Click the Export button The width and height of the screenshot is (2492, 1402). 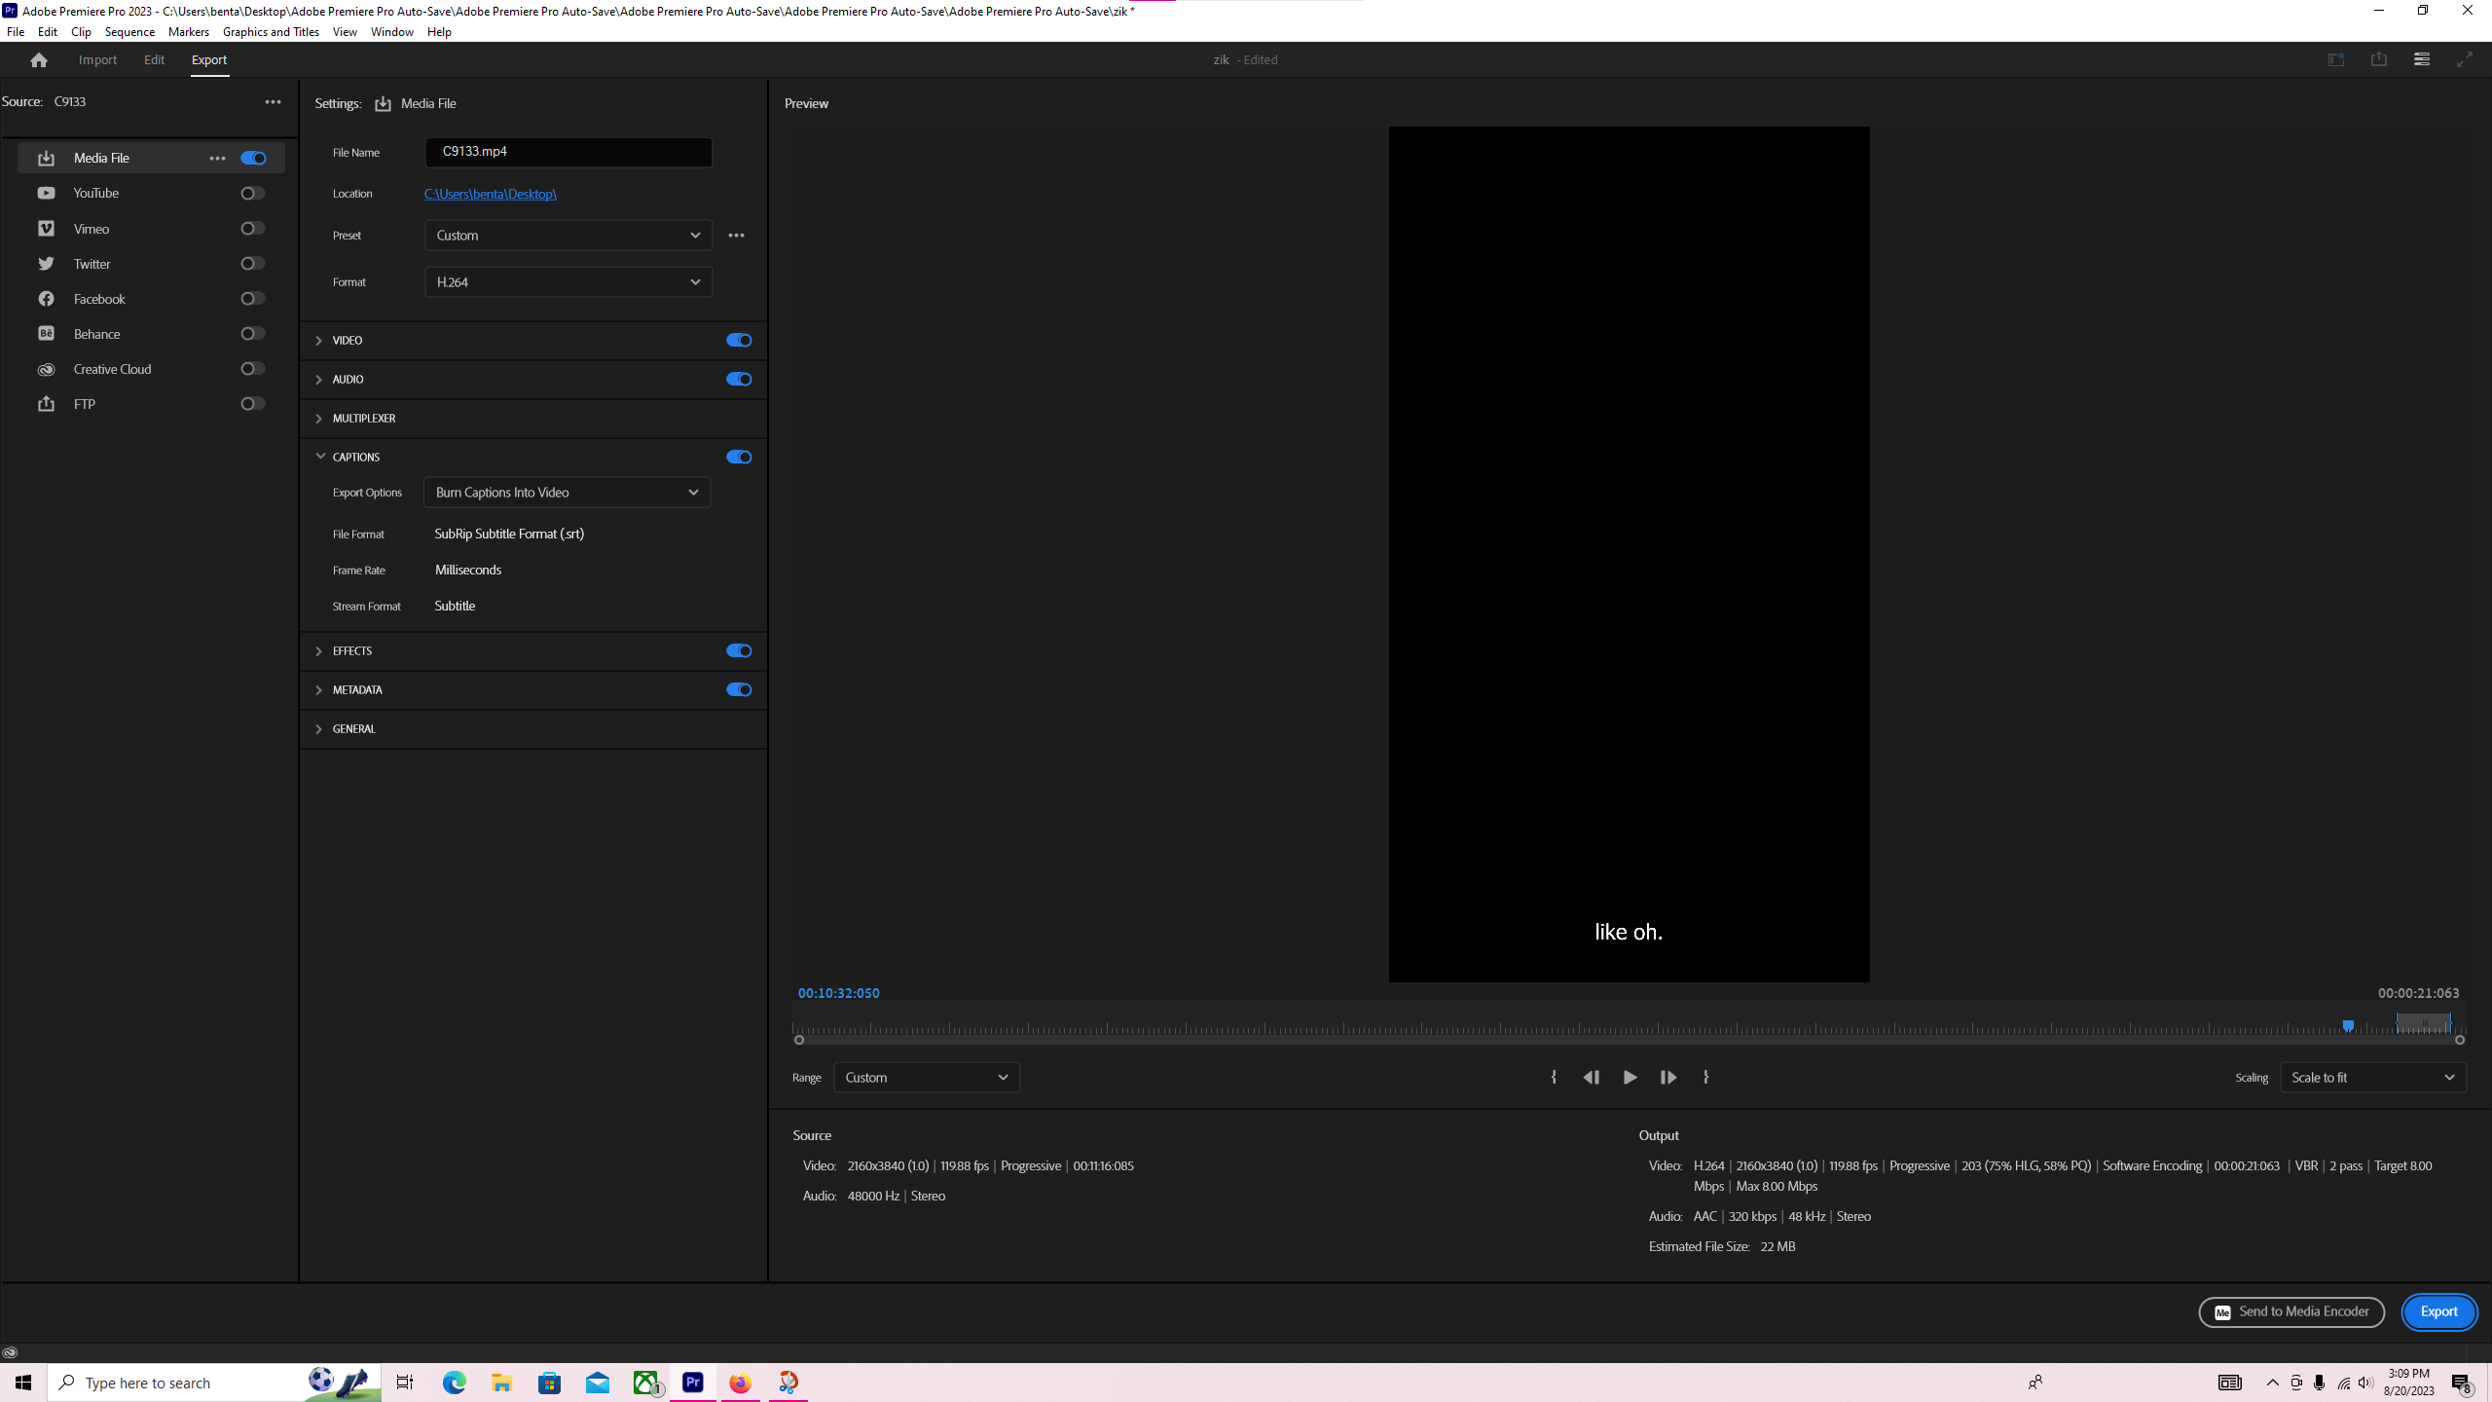2437,1311
